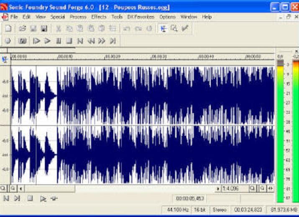Image resolution: width=299 pixels, height=217 pixels.
Task: Click Play All in the transport bar
Action: [36, 41]
